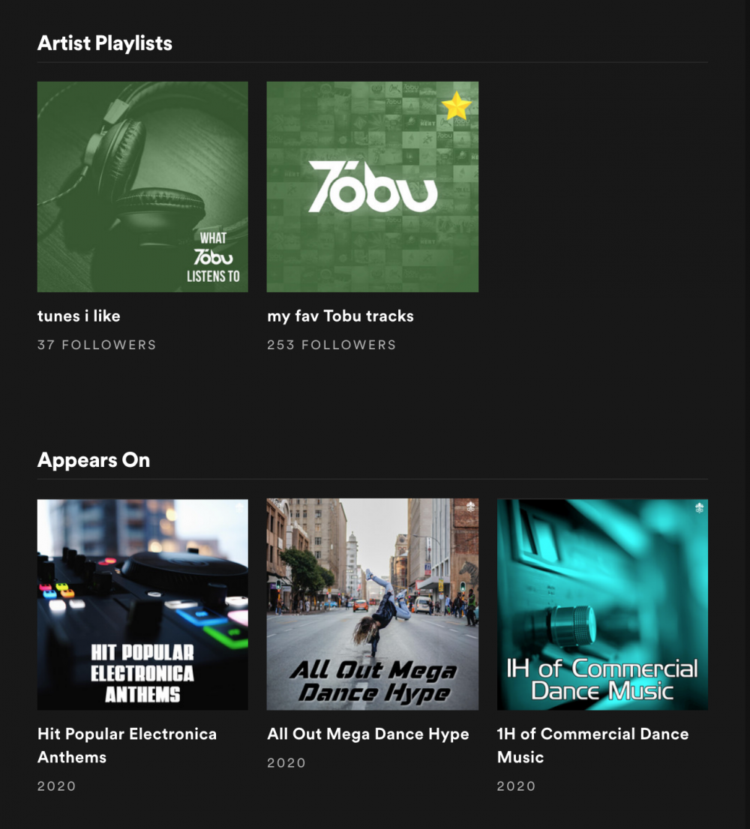The height and width of the screenshot is (829, 750).
Task: Click the label logo on 1H of Commercial Dance Music cover
Action: point(697,507)
